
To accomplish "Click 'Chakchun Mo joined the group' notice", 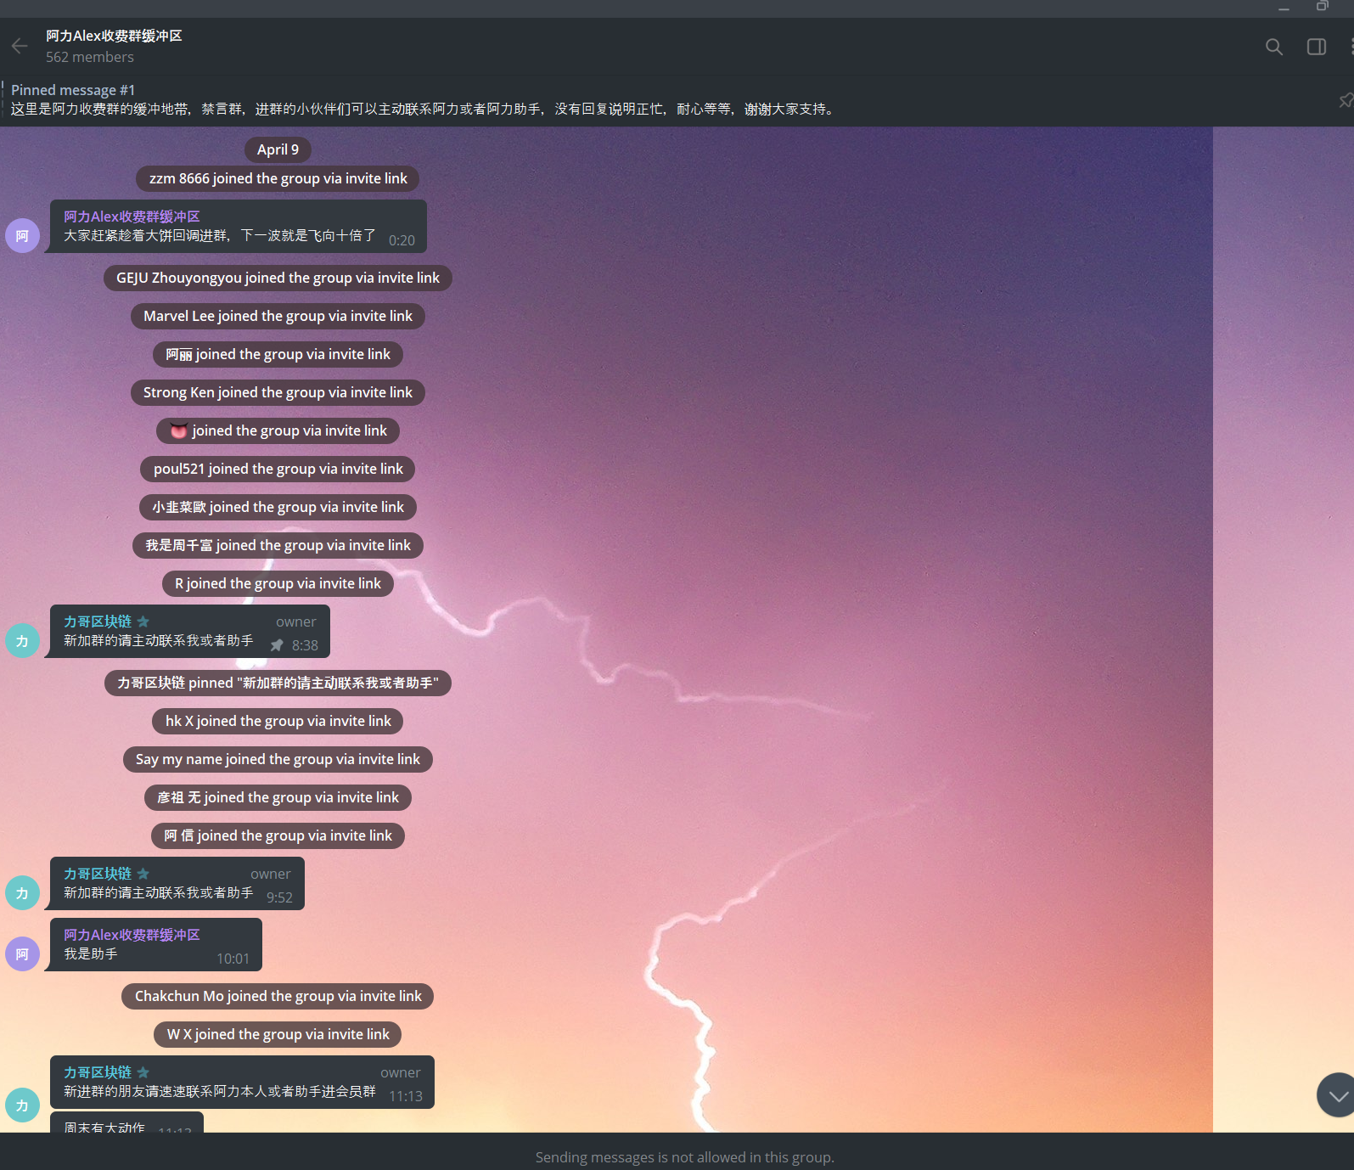I will 278,996.
